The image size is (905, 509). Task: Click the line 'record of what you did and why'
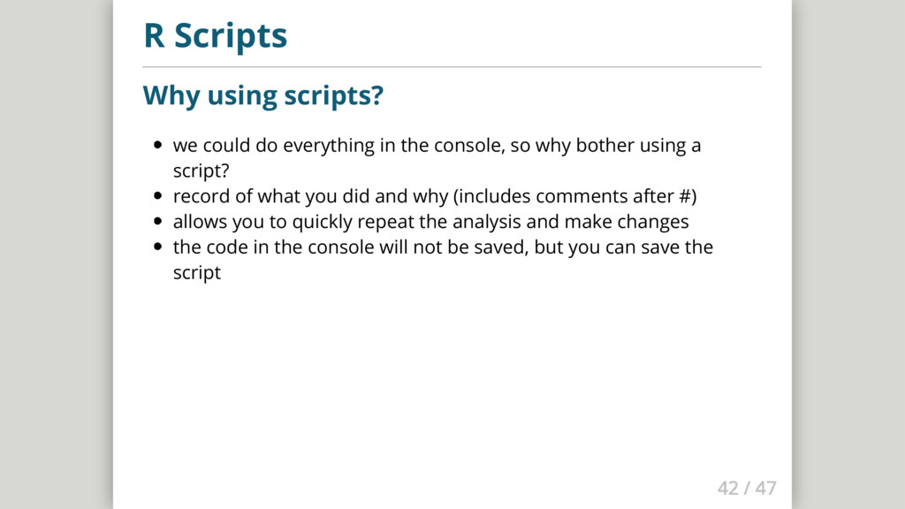[x=309, y=196]
